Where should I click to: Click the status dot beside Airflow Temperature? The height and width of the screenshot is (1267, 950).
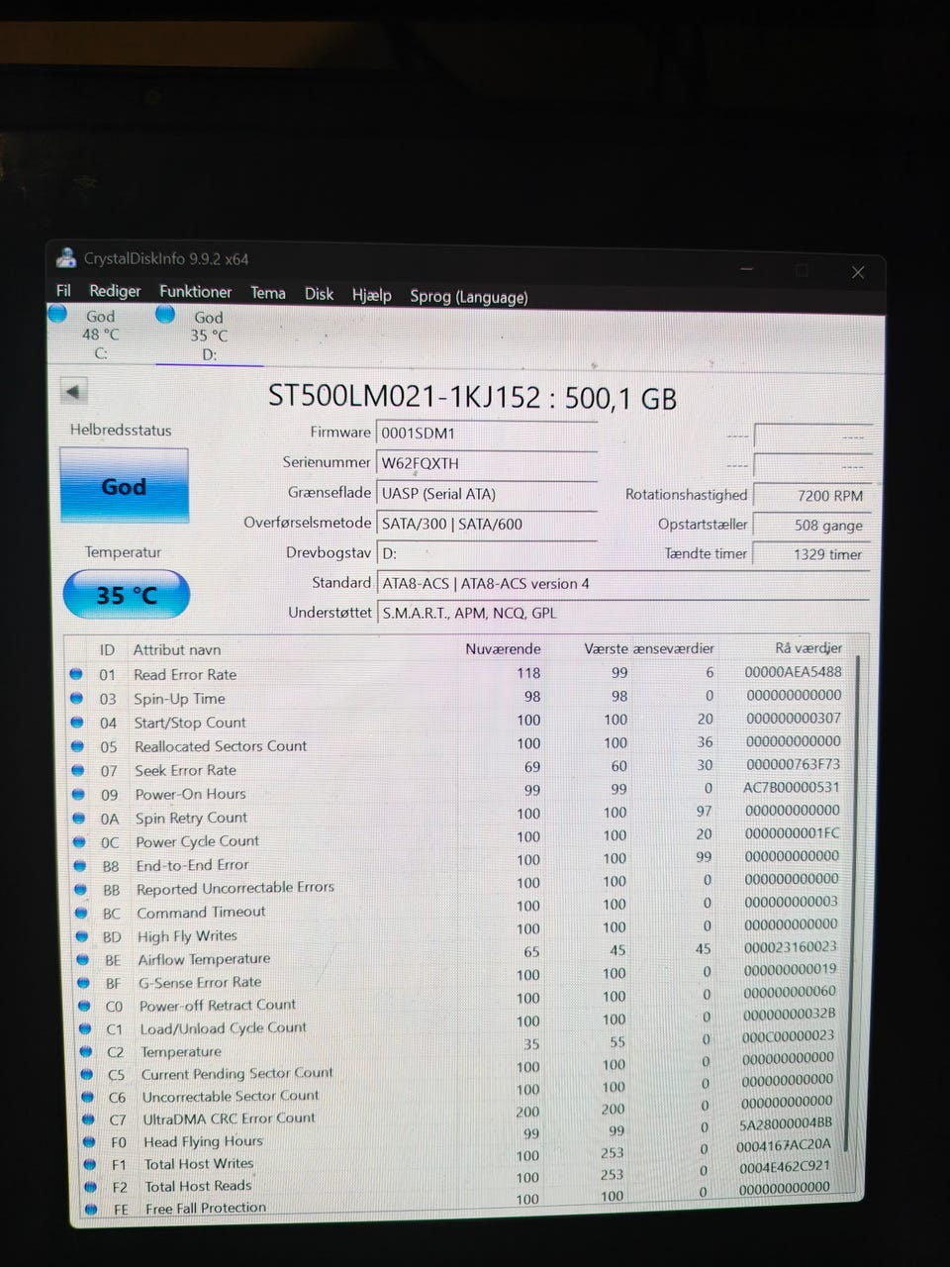pos(83,959)
